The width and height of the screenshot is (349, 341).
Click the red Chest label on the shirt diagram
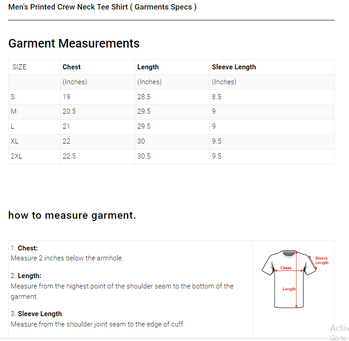pos(286,268)
